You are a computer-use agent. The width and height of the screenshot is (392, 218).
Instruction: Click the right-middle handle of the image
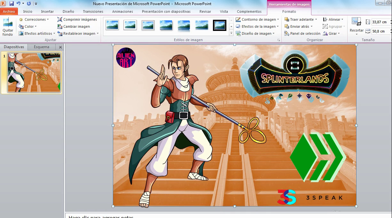click(x=356, y=125)
